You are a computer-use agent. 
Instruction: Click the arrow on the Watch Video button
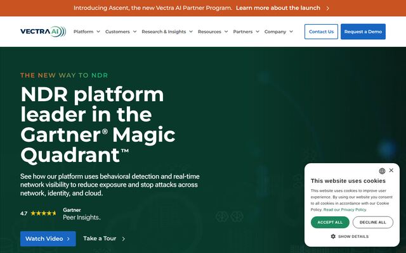tap(69, 239)
